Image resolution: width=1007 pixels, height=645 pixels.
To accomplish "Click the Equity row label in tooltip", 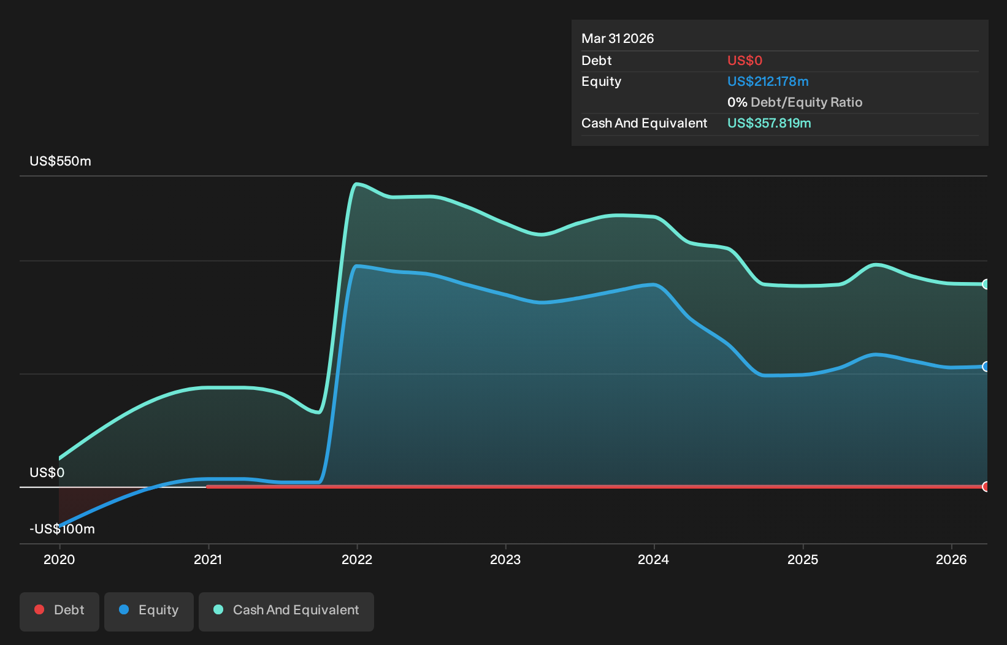I will click(601, 82).
